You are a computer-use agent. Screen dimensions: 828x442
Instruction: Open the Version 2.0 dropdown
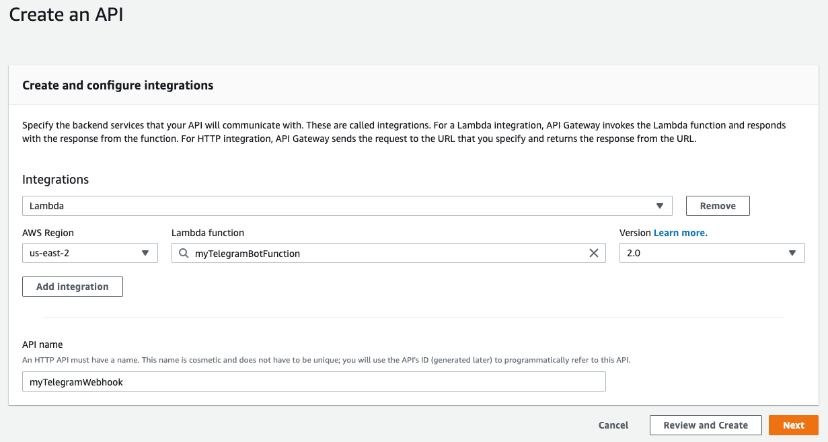pos(712,253)
